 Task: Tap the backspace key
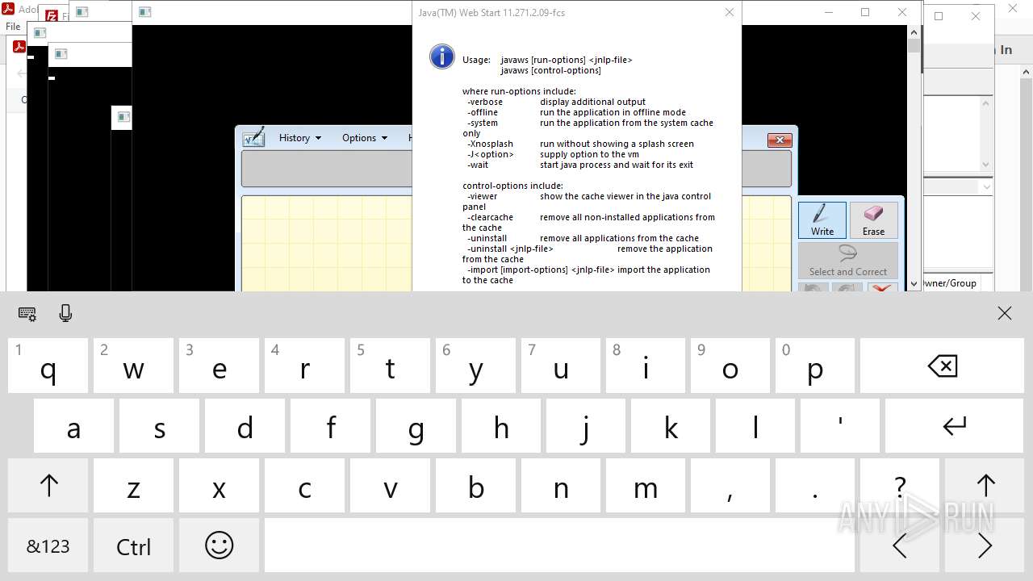[x=942, y=366]
